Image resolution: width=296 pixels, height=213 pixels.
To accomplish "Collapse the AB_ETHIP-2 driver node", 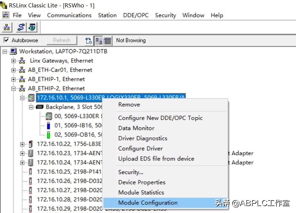I will [14, 89].
